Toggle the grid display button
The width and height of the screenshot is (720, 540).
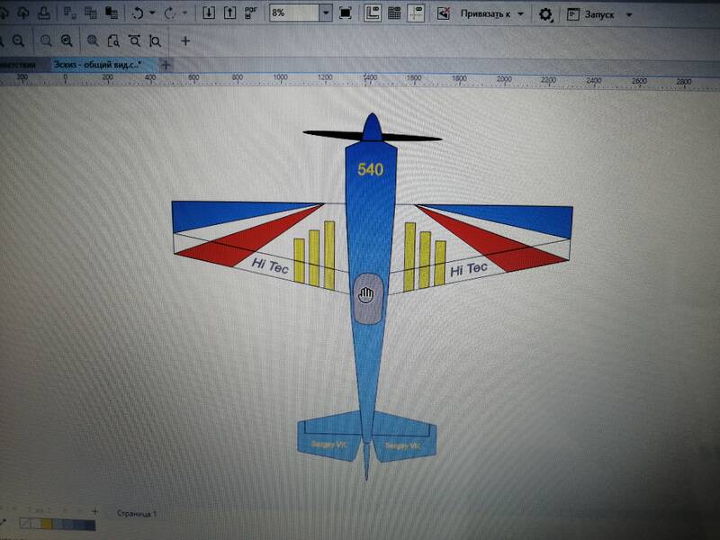(x=394, y=13)
